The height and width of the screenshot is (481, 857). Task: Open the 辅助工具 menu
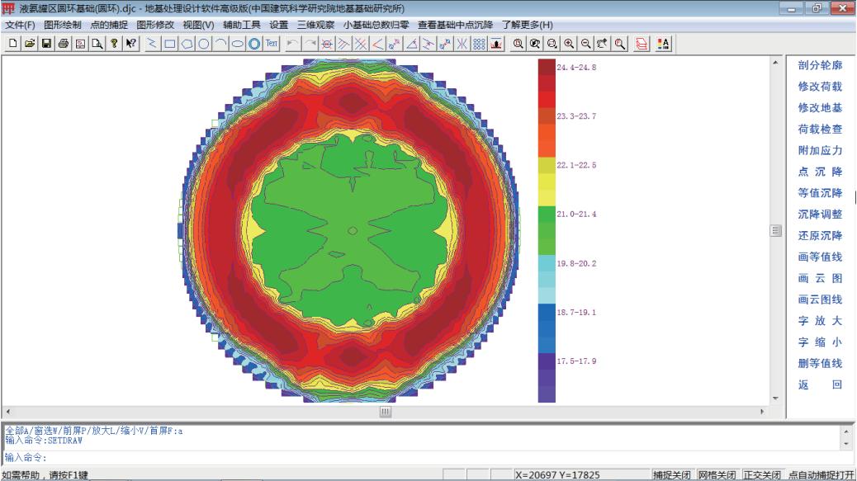point(241,25)
